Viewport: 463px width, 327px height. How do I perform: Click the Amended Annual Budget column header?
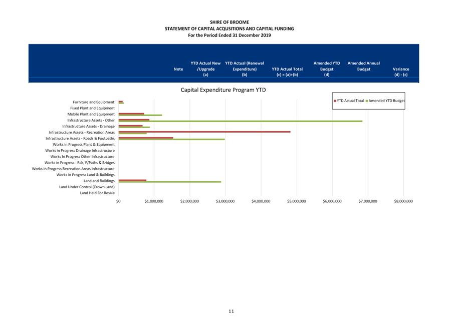pos(363,66)
